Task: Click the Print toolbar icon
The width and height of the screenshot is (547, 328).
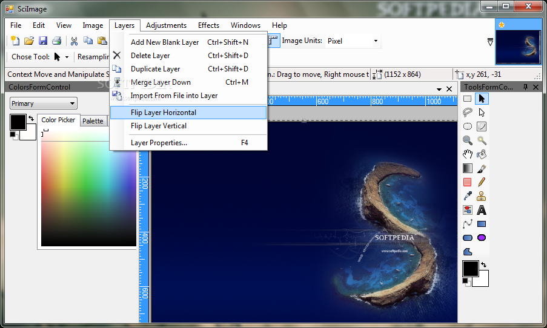Action: click(x=57, y=41)
